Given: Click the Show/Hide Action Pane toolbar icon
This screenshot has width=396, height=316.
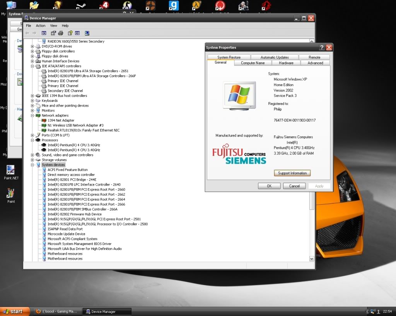Looking at the screenshot, I should point(77,33).
